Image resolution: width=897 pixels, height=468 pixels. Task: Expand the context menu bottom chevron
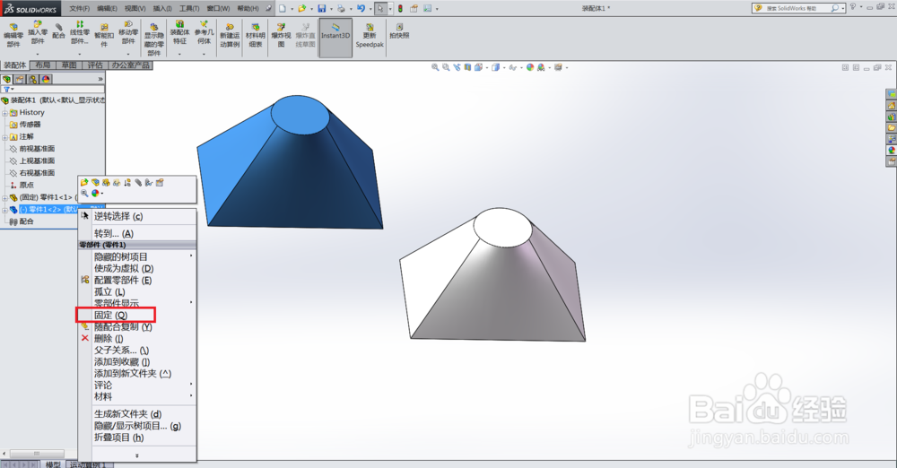136,455
